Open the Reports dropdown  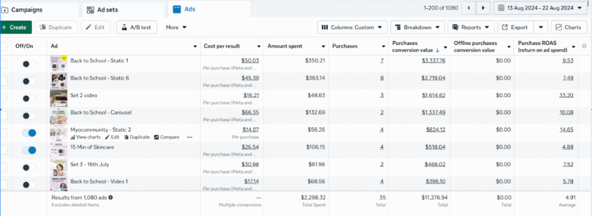471,28
